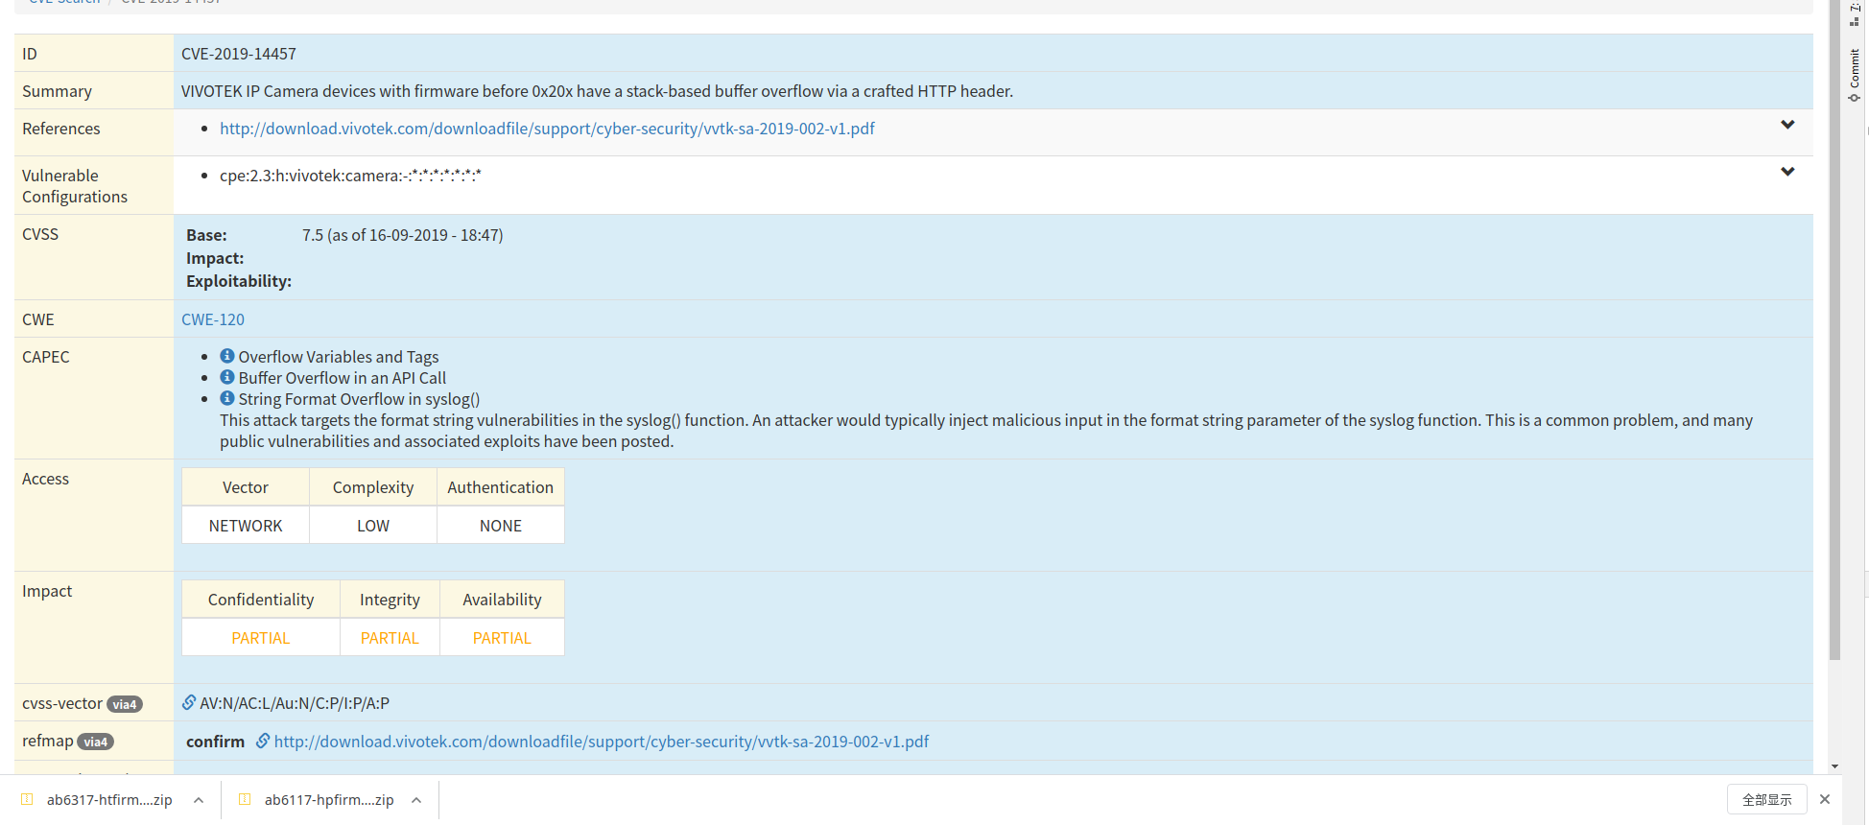Expand the Vulnerable Configurations row chevron
The image size is (1869, 825).
[1787, 172]
